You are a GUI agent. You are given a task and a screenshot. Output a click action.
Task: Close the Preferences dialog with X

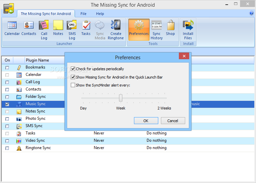(x=184, y=56)
